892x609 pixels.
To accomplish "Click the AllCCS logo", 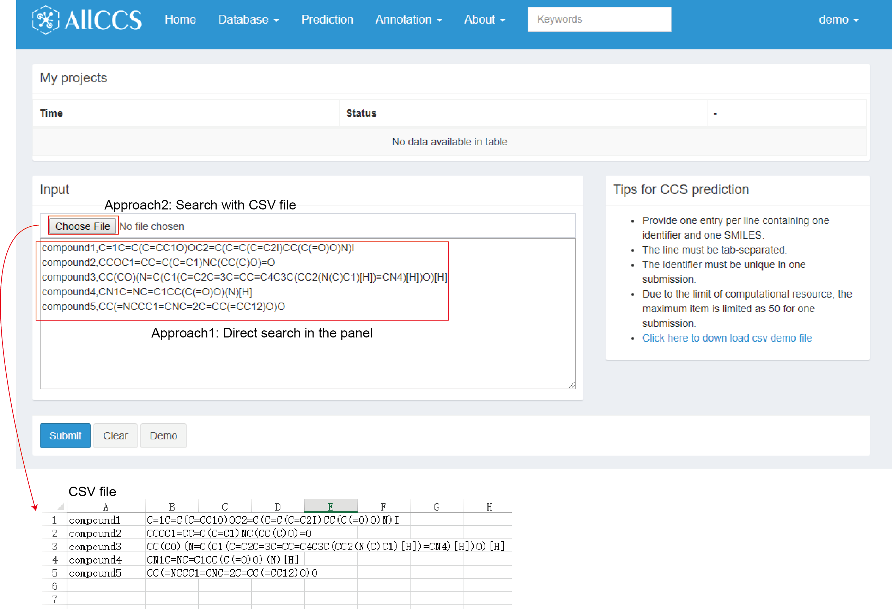I will pyautogui.click(x=87, y=19).
